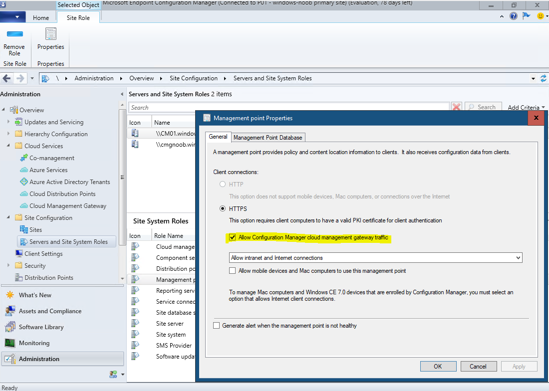The image size is (549, 391).
Task: Switch to the Site Role ribbon tab
Action: [x=78, y=17]
